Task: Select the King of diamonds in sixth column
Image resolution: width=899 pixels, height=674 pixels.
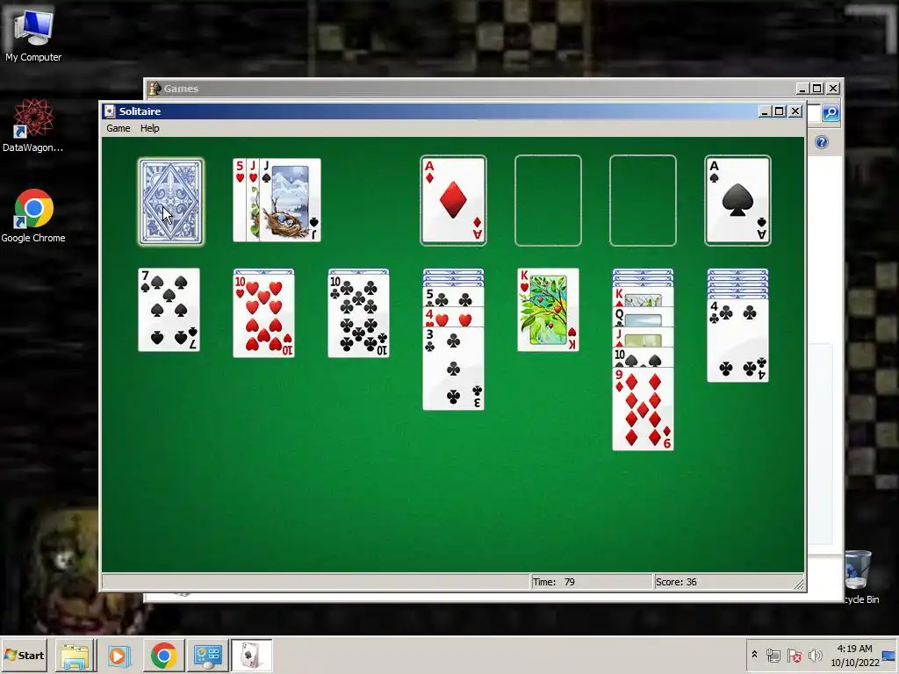Action: point(643,298)
